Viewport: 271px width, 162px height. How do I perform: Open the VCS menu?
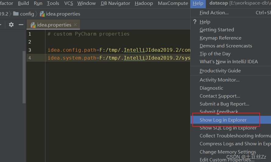click(x=69, y=3)
